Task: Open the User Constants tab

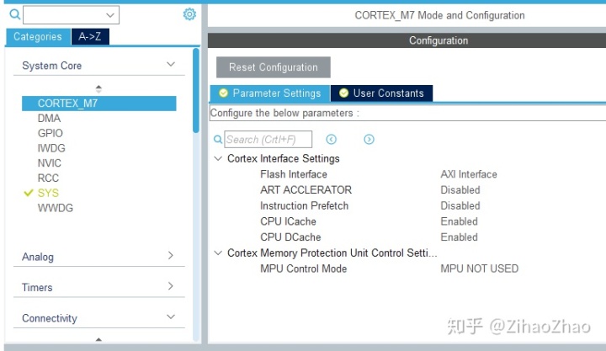Action: point(381,93)
